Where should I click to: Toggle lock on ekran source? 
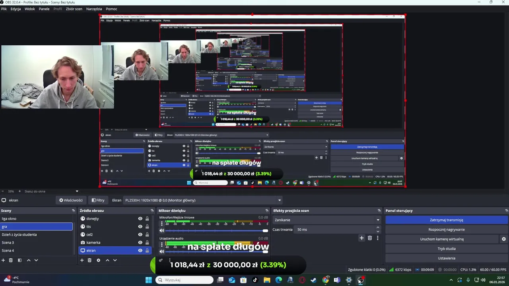tap(147, 250)
